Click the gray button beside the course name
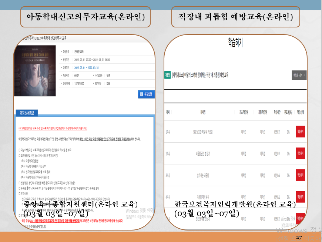Image resolution: width=322 pixels, height=242 pixels. point(299,75)
